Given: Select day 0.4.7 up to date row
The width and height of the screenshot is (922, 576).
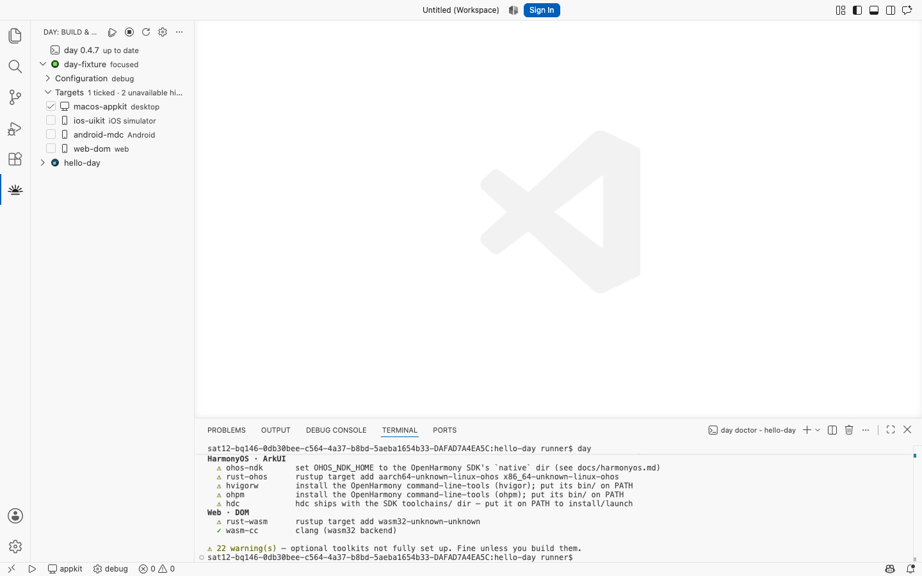Looking at the screenshot, I should coord(112,50).
